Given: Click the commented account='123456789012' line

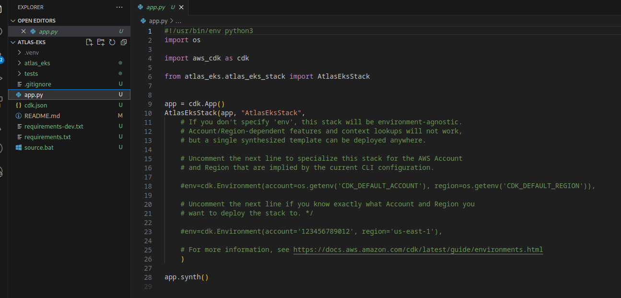Looking at the screenshot, I should click(312, 231).
